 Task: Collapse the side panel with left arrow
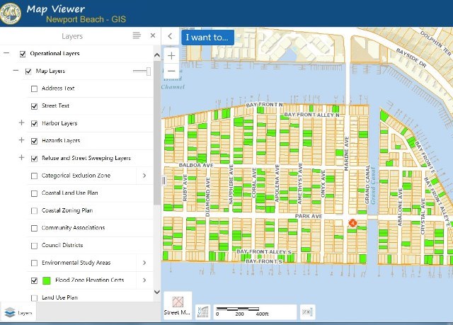click(x=171, y=36)
